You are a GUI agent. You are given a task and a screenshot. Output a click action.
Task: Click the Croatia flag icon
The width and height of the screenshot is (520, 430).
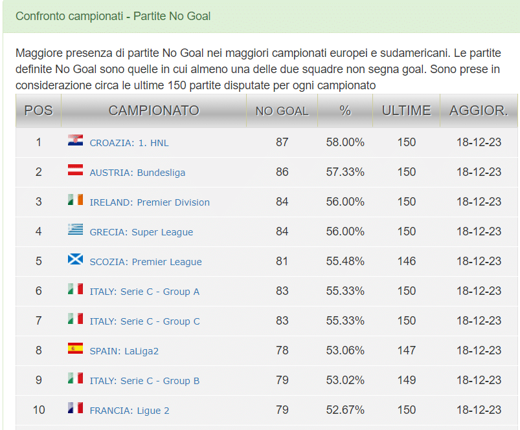pyautogui.click(x=74, y=142)
